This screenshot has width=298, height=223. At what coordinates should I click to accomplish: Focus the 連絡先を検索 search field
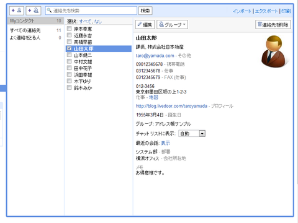(91, 11)
